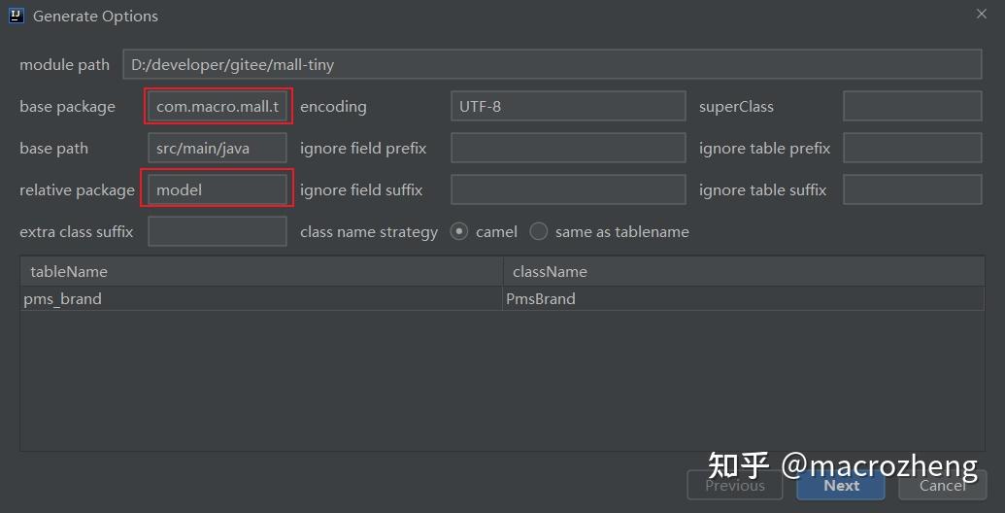The image size is (1005, 513).
Task: Click the extra class suffix field
Action: (x=218, y=232)
